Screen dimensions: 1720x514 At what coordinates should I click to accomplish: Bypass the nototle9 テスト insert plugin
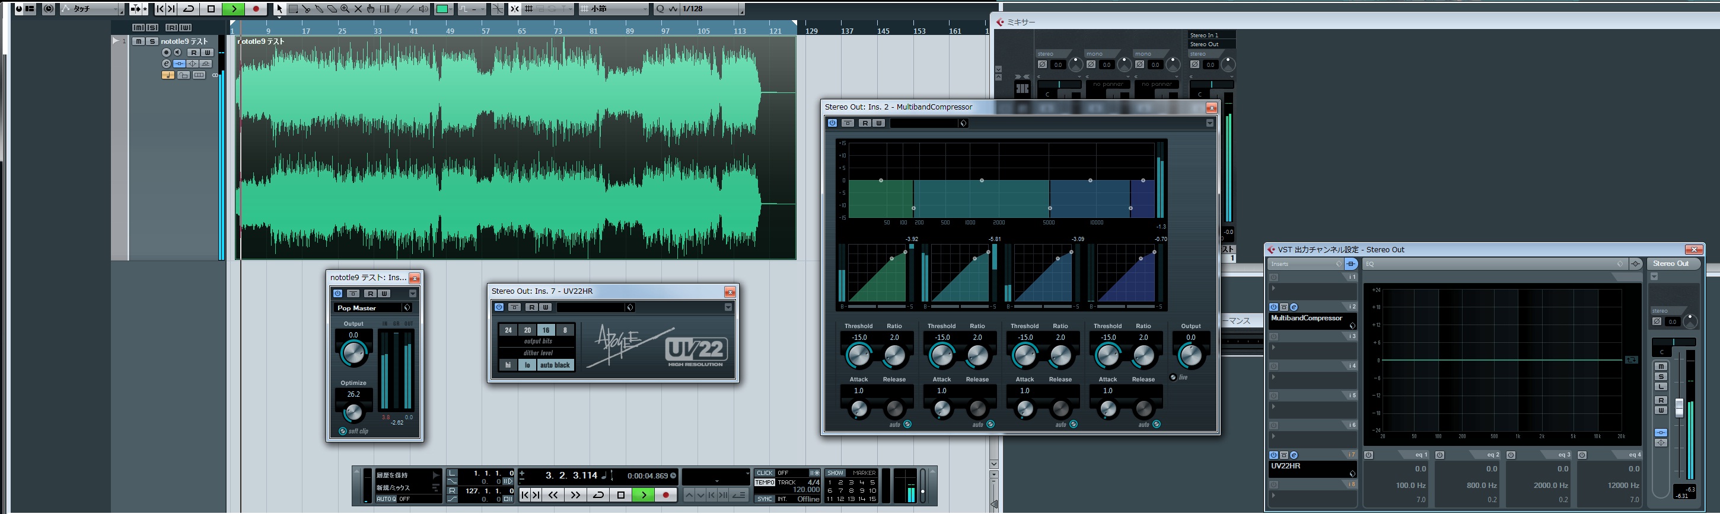[353, 293]
